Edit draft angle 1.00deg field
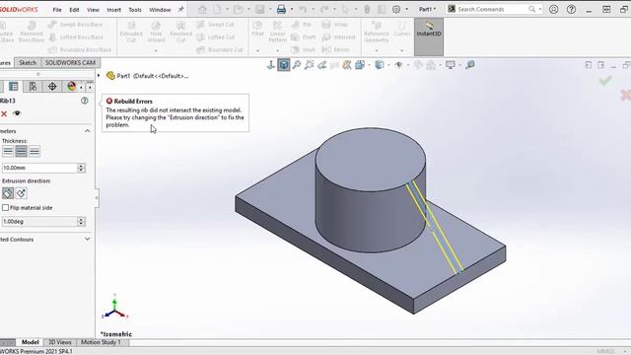Viewport: 631px width, 355px height. pyautogui.click(x=39, y=221)
